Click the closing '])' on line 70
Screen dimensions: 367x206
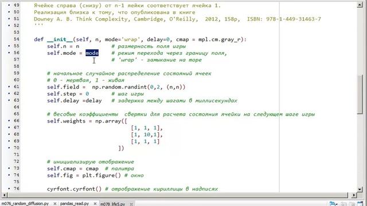click(121, 148)
